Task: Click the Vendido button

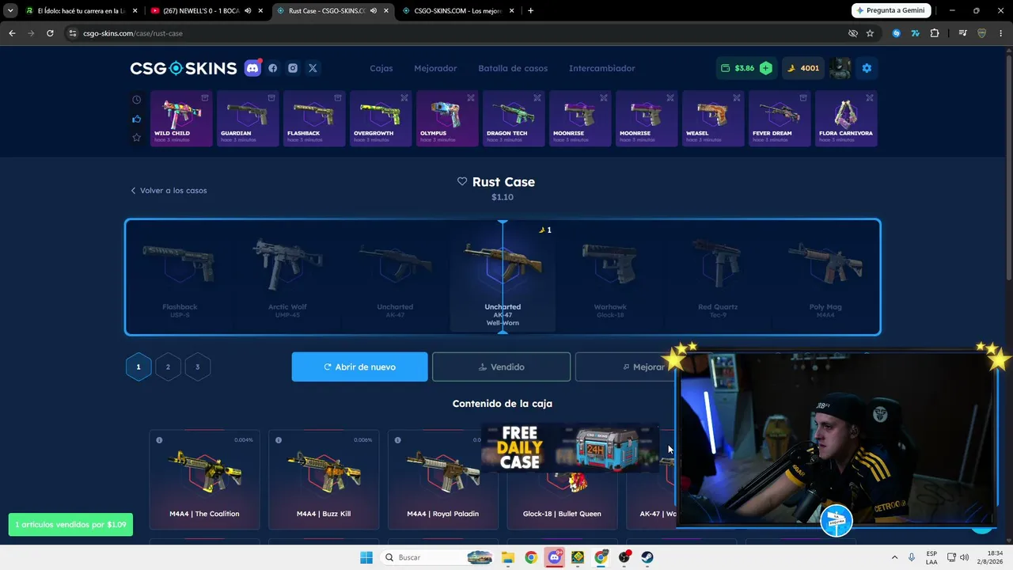Action: (x=502, y=367)
